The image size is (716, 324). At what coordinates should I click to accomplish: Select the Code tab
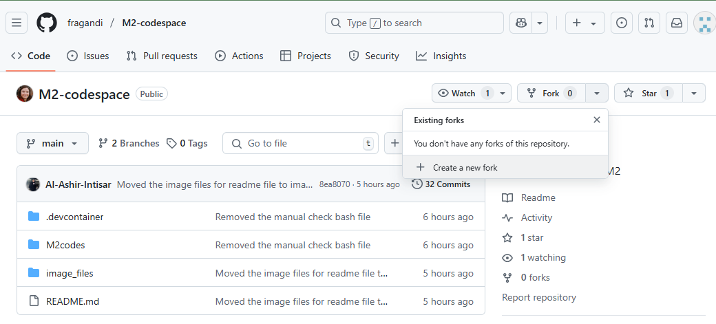coord(30,56)
